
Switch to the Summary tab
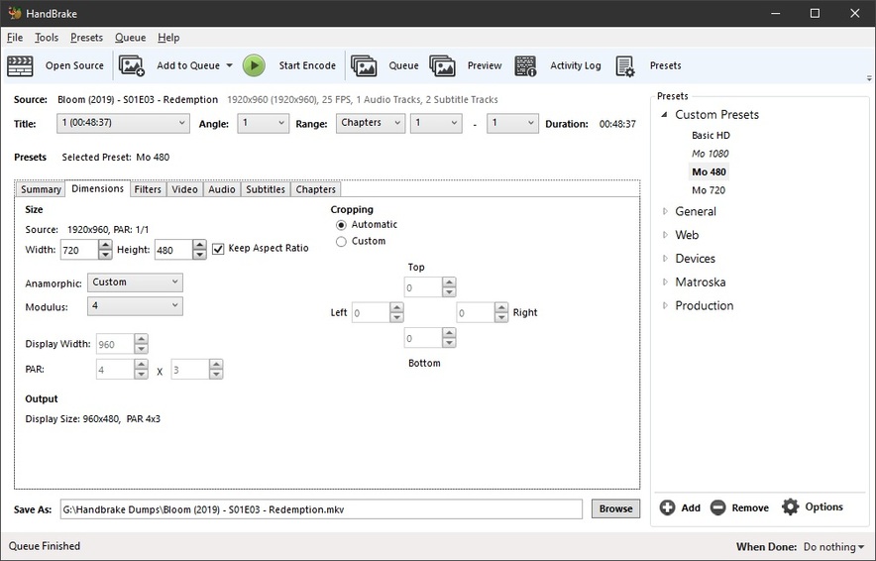(x=41, y=189)
